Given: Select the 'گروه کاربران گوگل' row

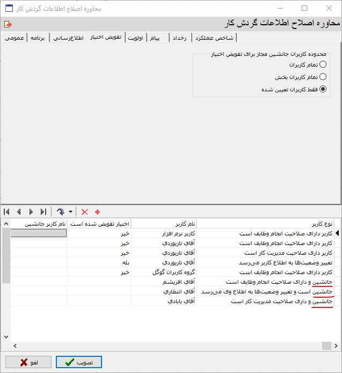Looking at the screenshot, I should (164, 272).
